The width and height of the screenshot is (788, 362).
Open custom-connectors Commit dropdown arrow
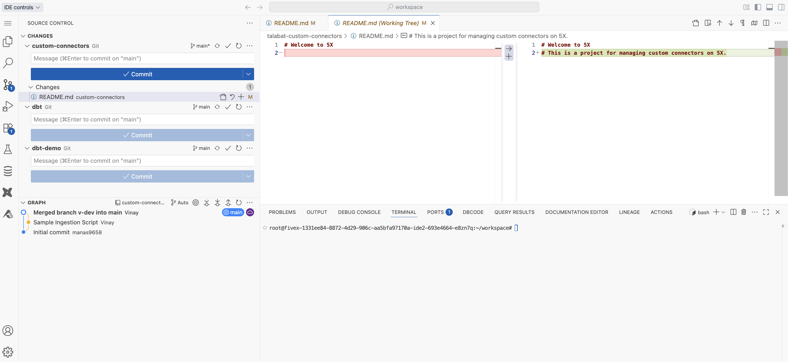click(x=248, y=74)
